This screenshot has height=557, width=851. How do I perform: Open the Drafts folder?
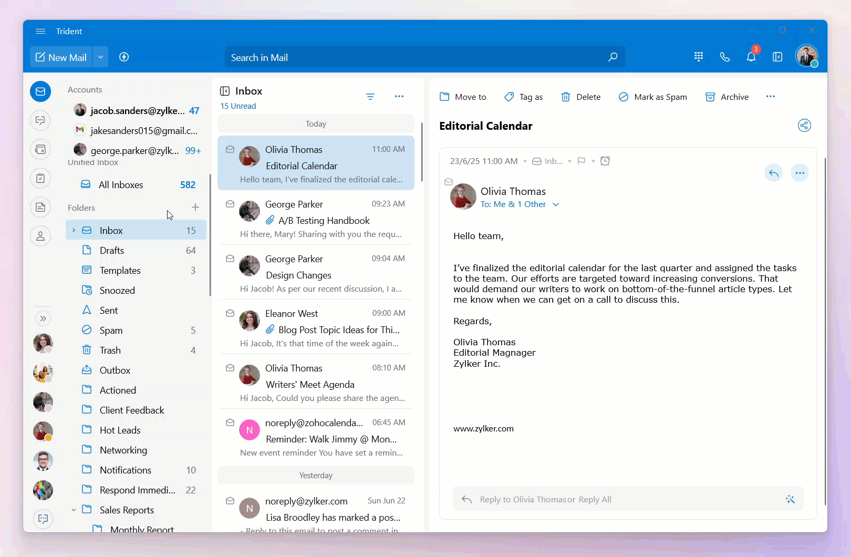[x=137, y=250]
